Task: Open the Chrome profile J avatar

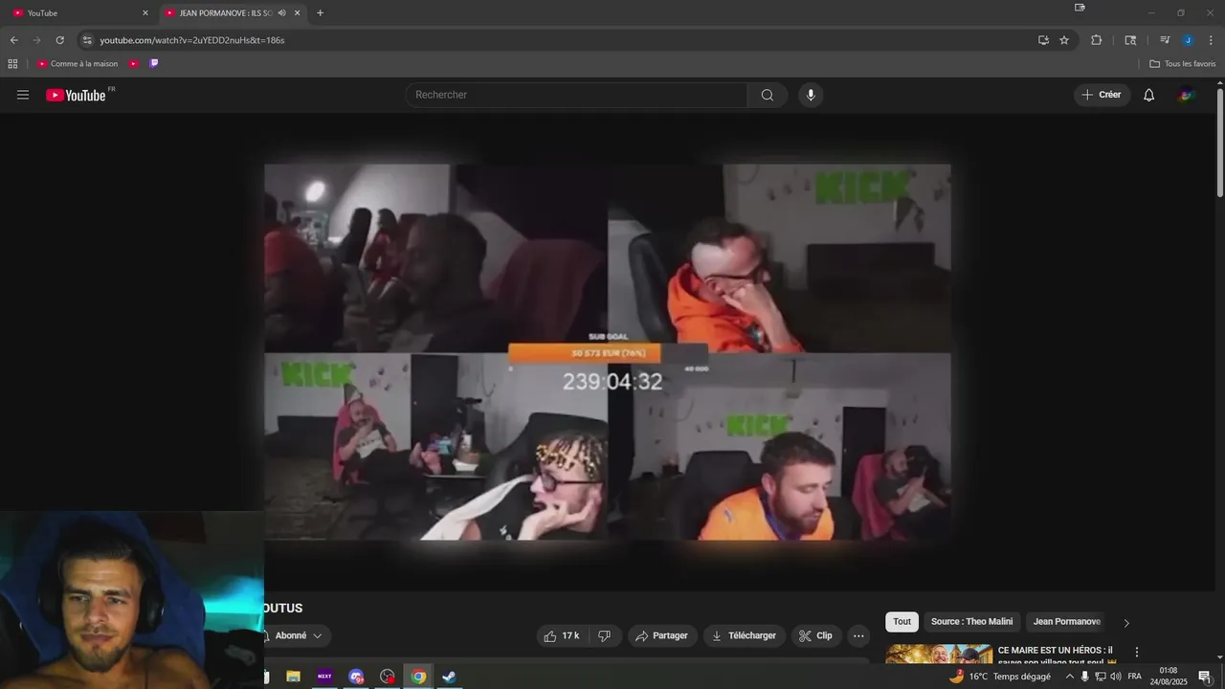Action: [1188, 40]
